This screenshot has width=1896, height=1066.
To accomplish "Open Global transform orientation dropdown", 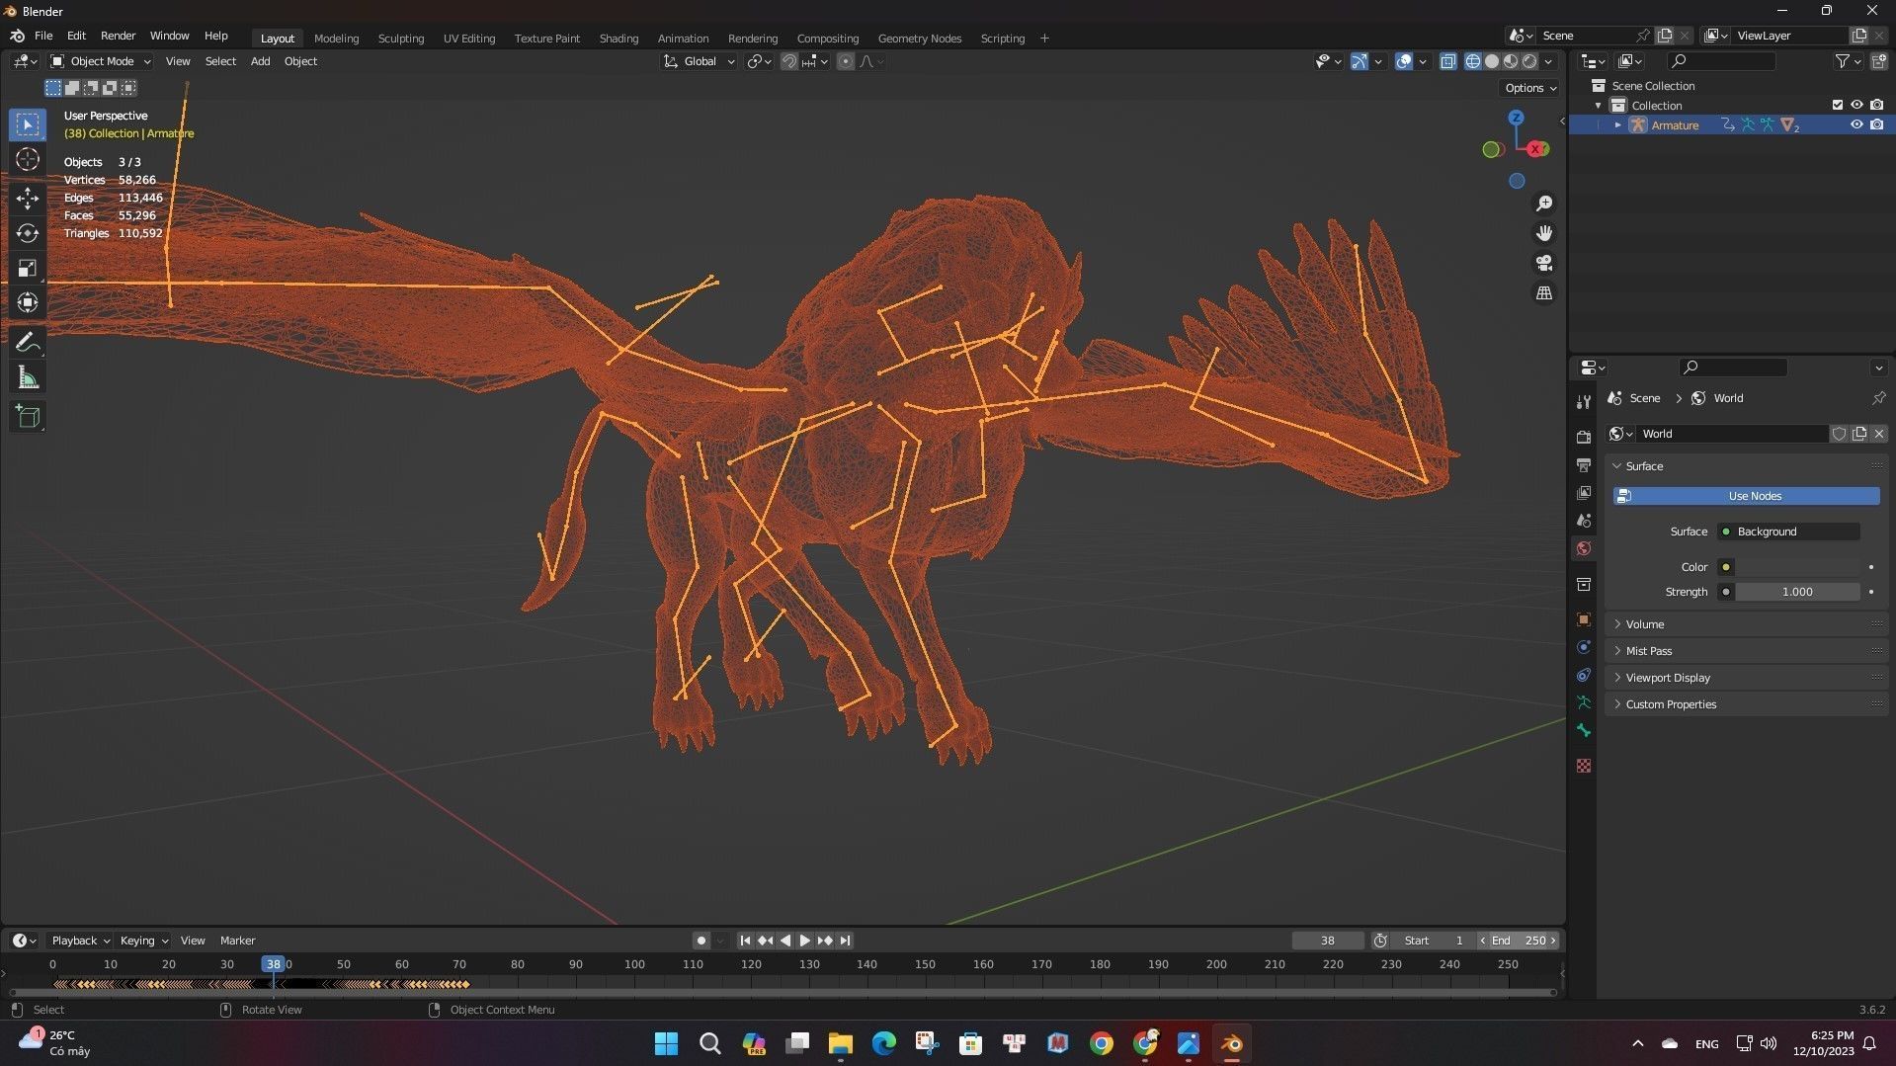I will point(699,61).
